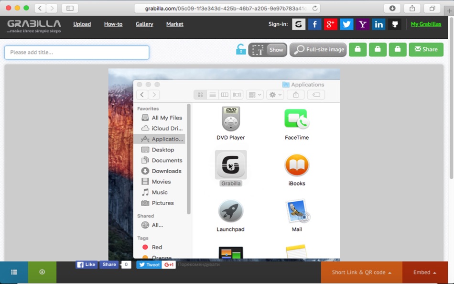Image resolution: width=454 pixels, height=284 pixels.
Task: Click the green download icon in bottom bar
Action: click(x=42, y=272)
